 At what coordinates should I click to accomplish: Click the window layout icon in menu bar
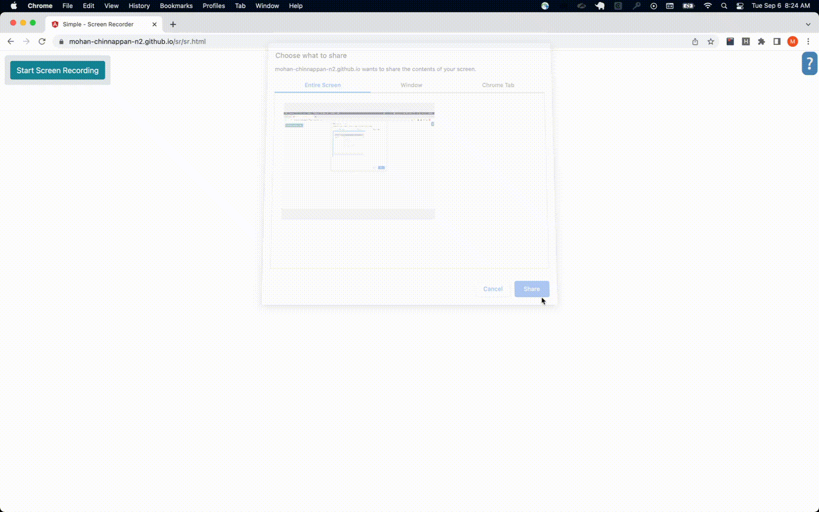point(670,6)
